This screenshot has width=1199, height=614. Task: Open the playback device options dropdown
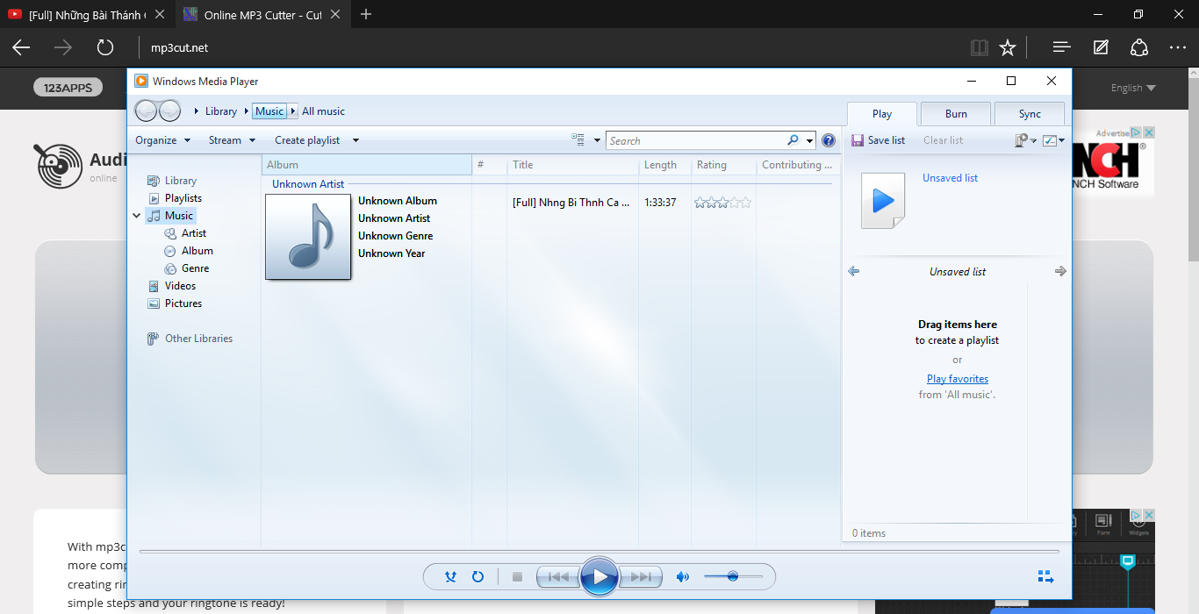(x=1025, y=140)
